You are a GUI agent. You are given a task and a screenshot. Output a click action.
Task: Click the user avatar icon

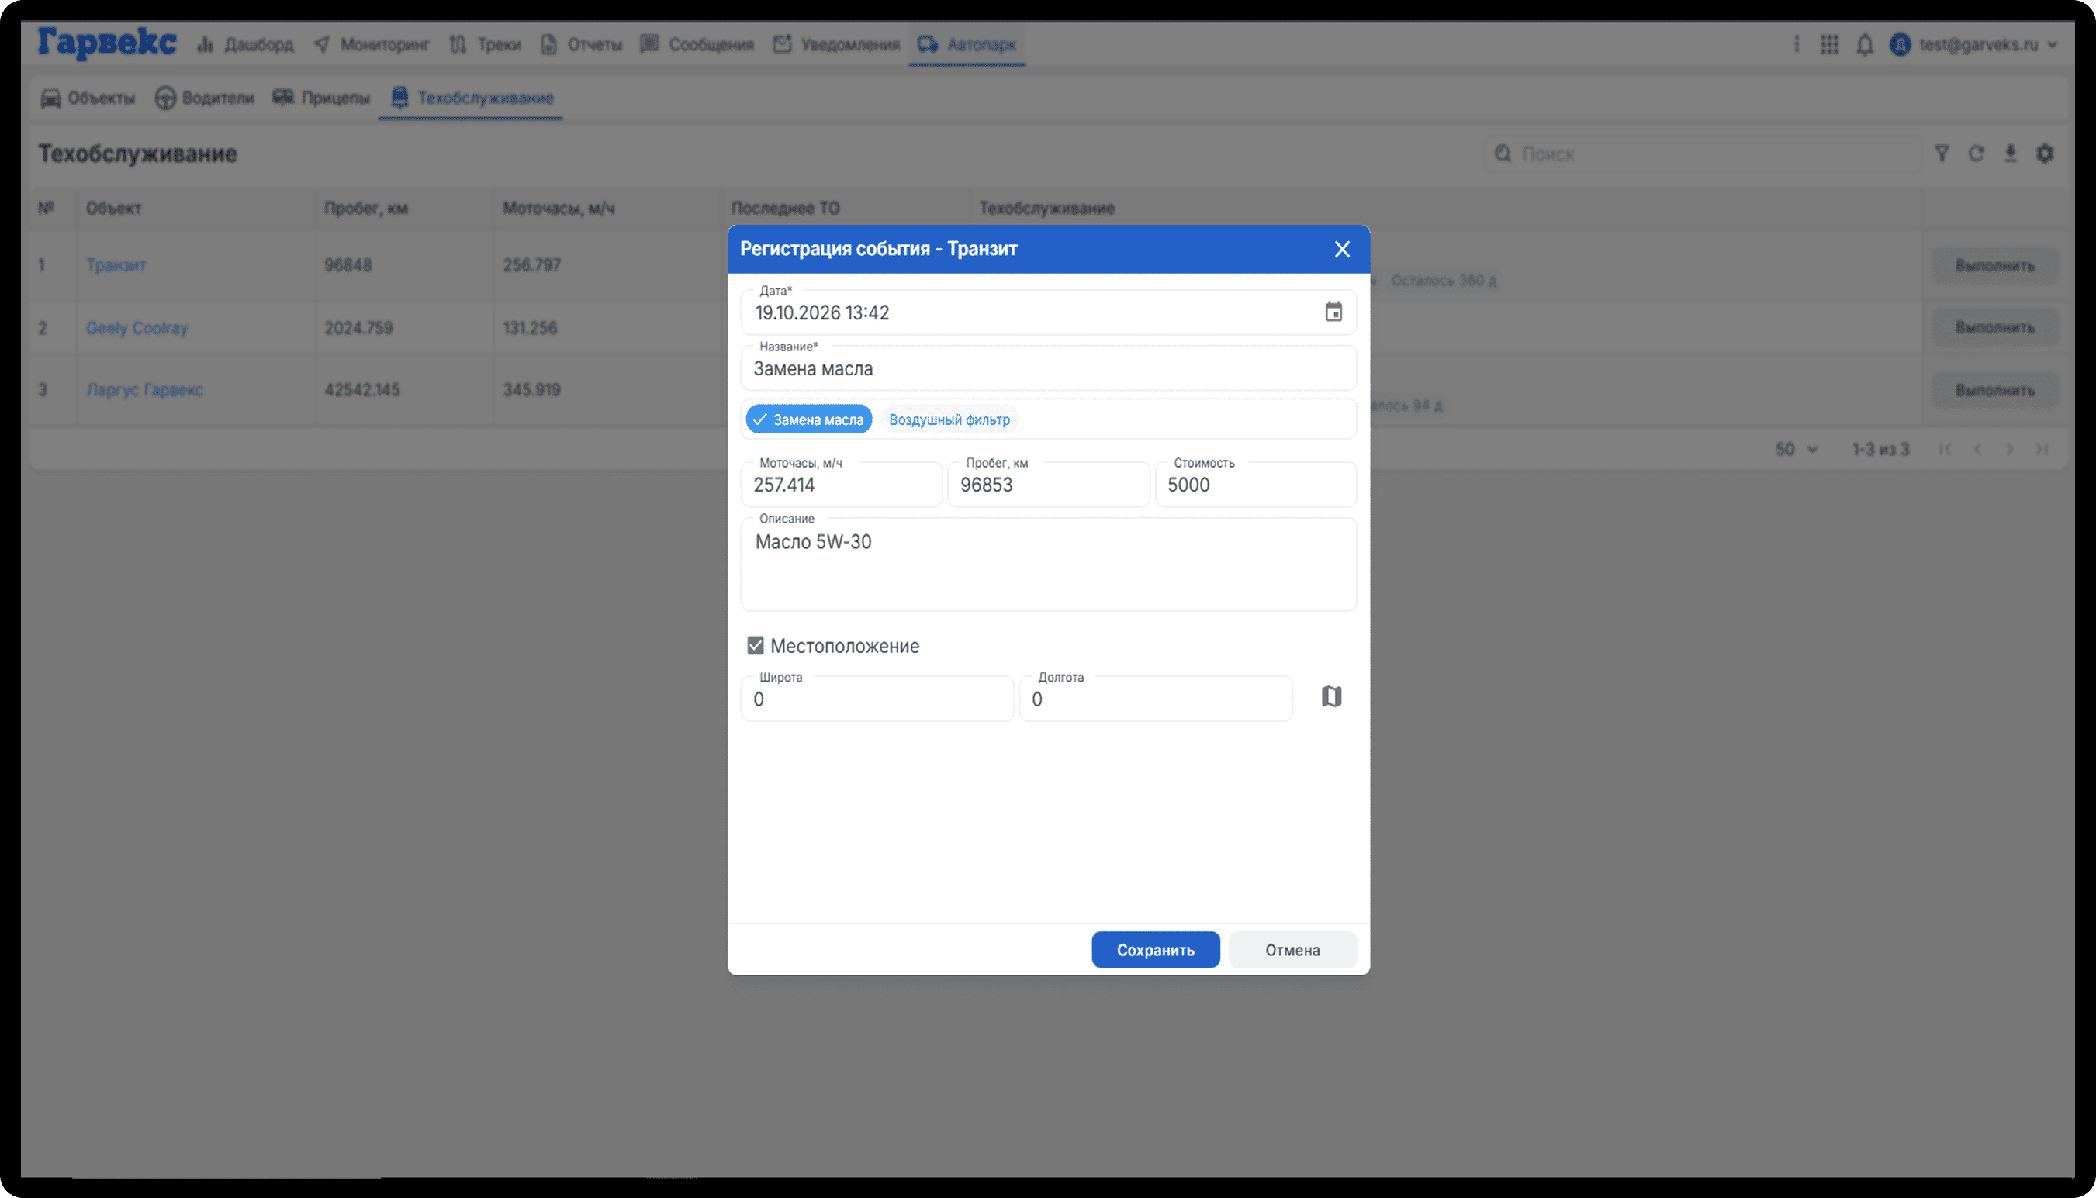tap(1901, 44)
